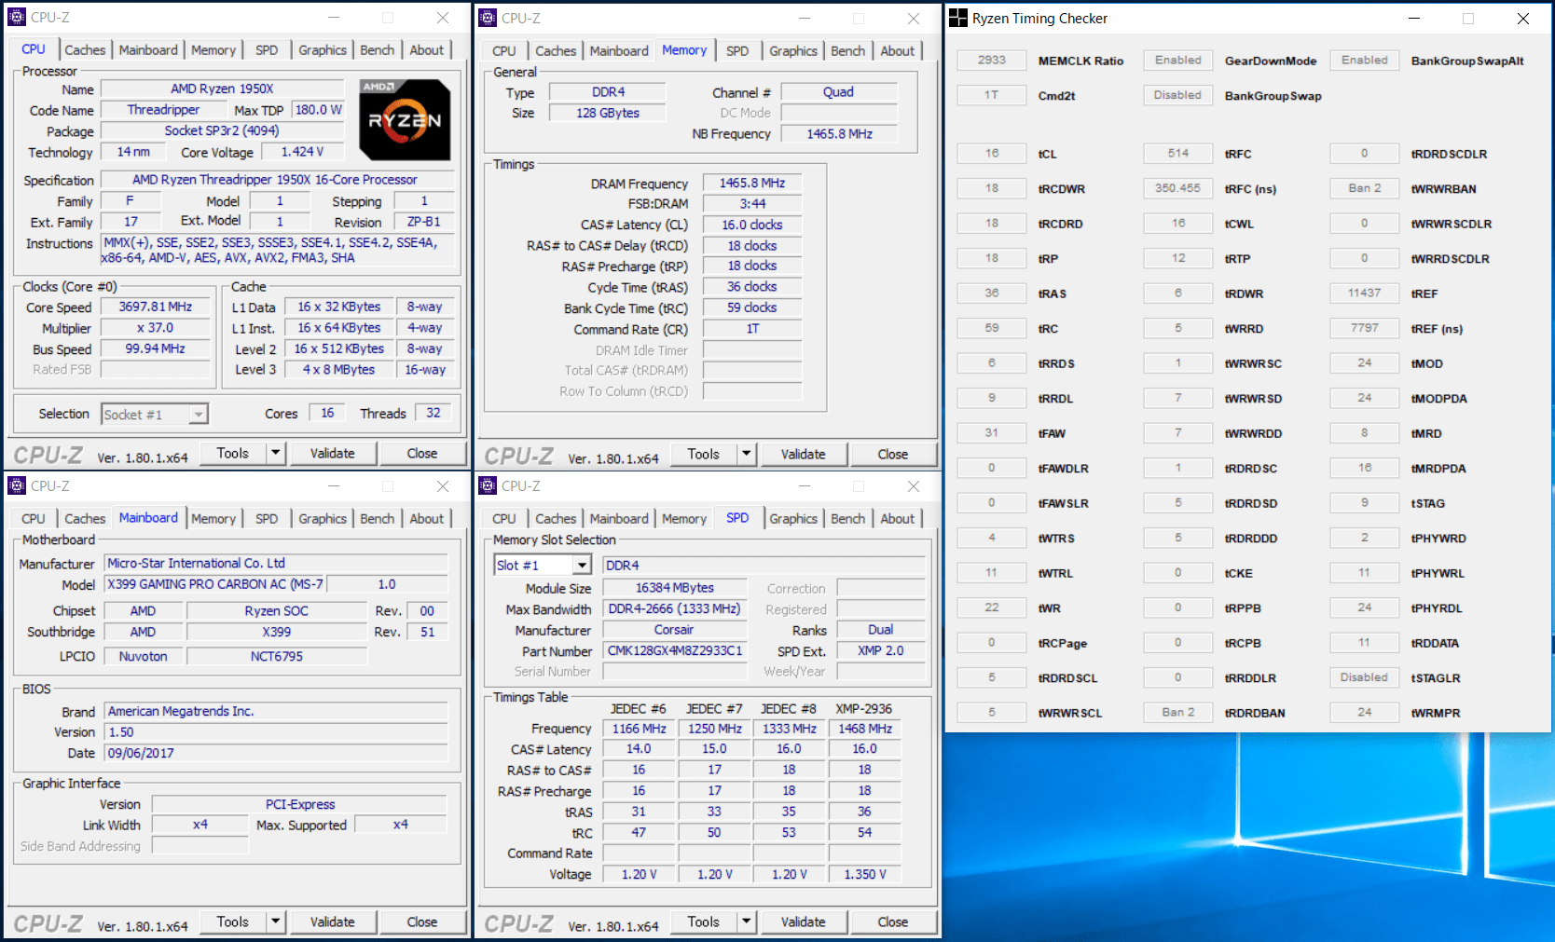Click the Threads count 32 field
This screenshot has width=1555, height=942.
(x=433, y=413)
